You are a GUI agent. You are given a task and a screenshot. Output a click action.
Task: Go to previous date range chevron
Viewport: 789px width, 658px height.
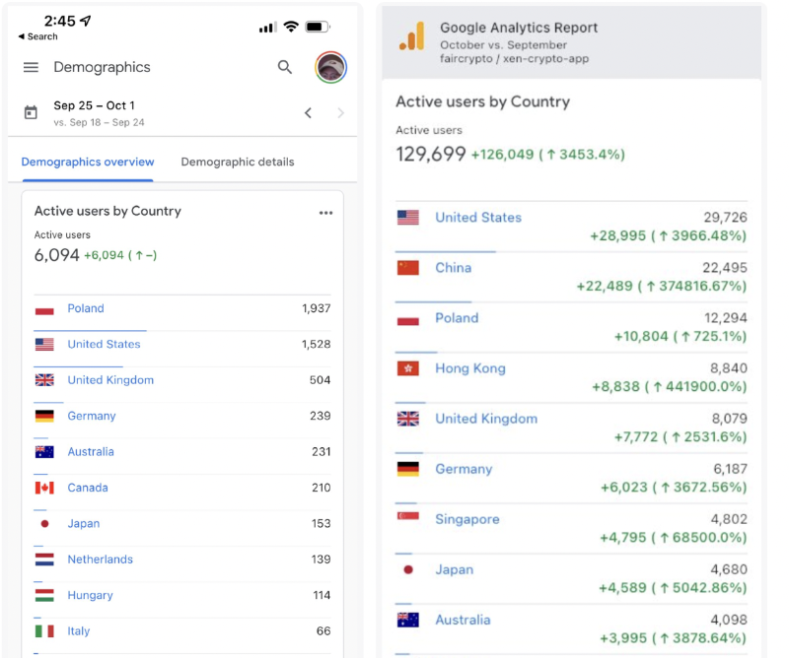(308, 113)
